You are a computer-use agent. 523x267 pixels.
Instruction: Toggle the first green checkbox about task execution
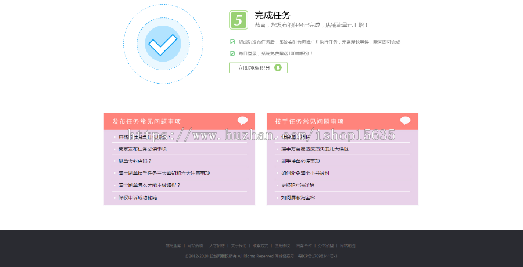coord(232,42)
